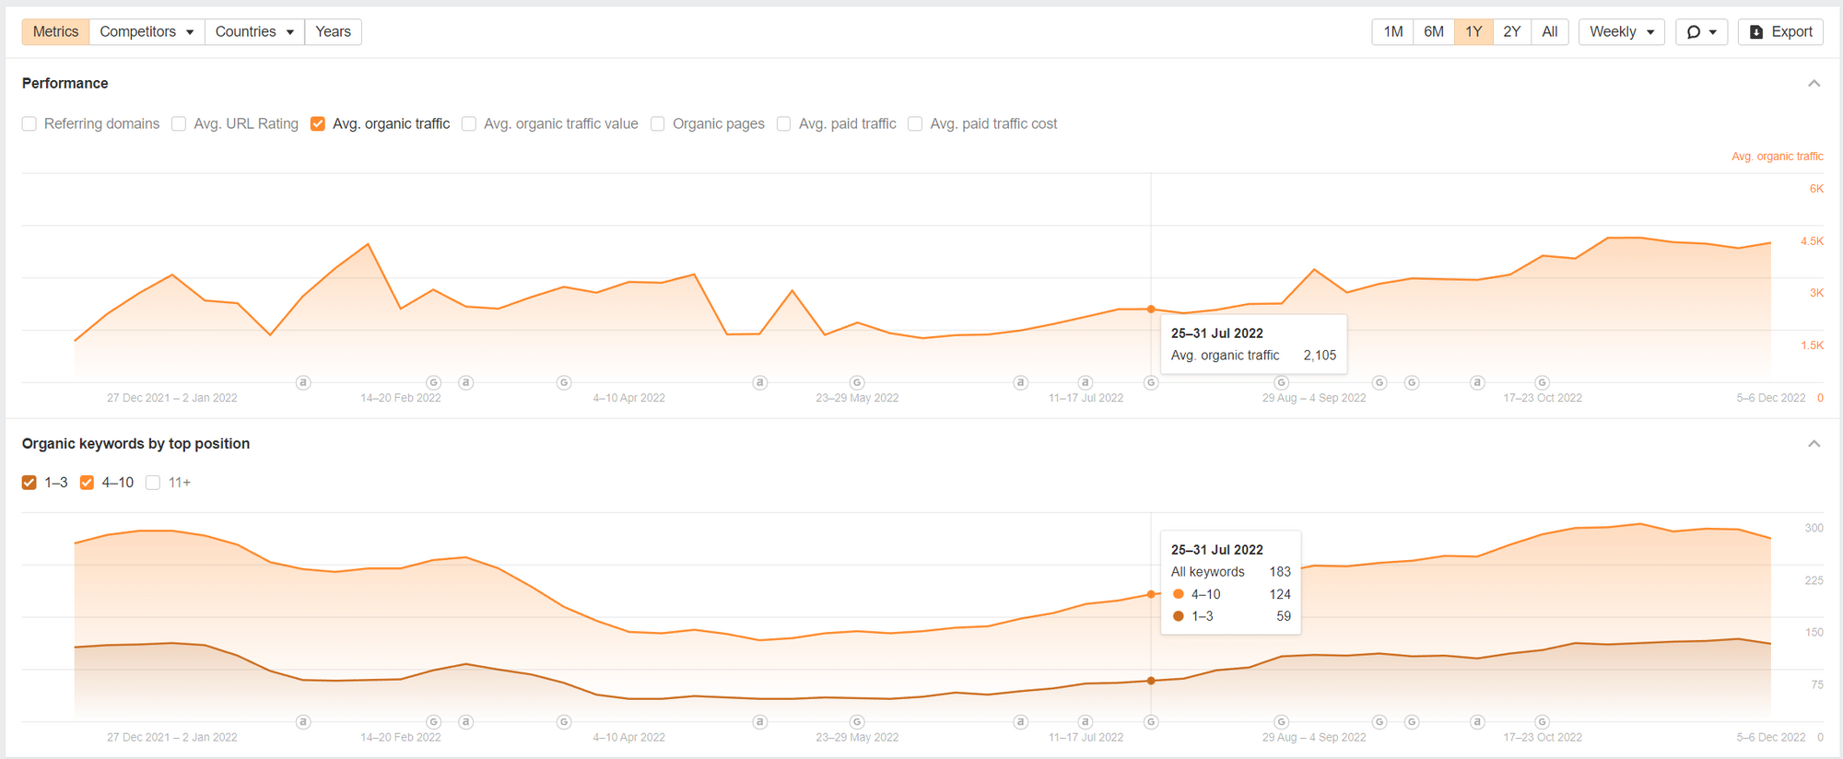Screen dimensions: 1843x759
Task: Click the 'a' marker near 11–17 Jul keywords chart
Action: click(x=1086, y=721)
